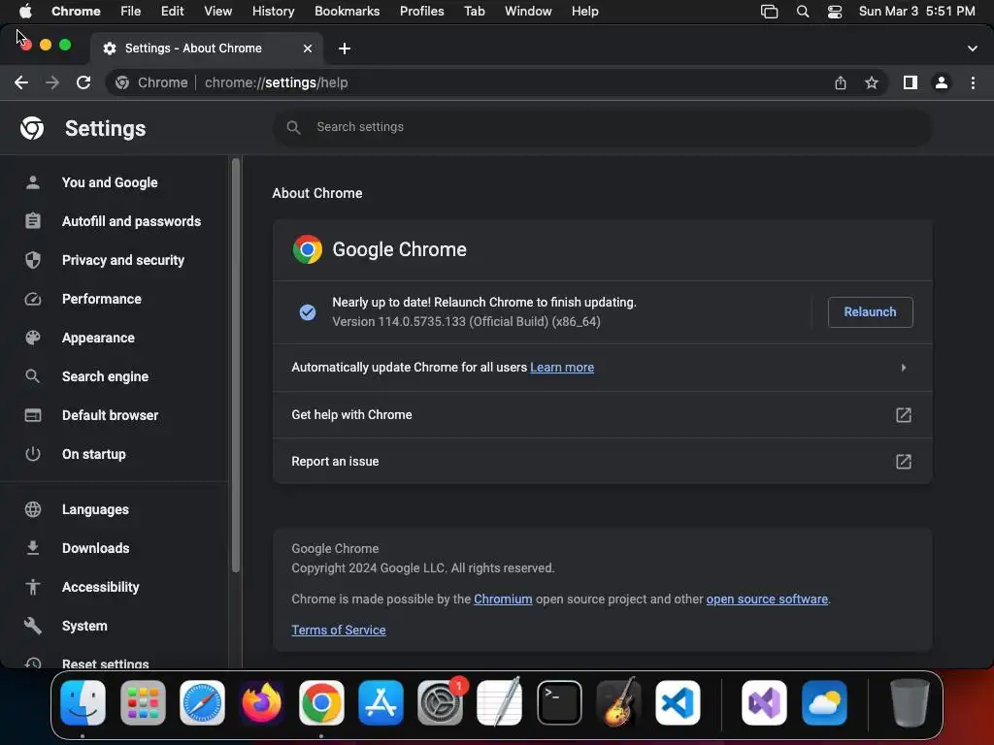Open Default browser settings

click(111, 415)
